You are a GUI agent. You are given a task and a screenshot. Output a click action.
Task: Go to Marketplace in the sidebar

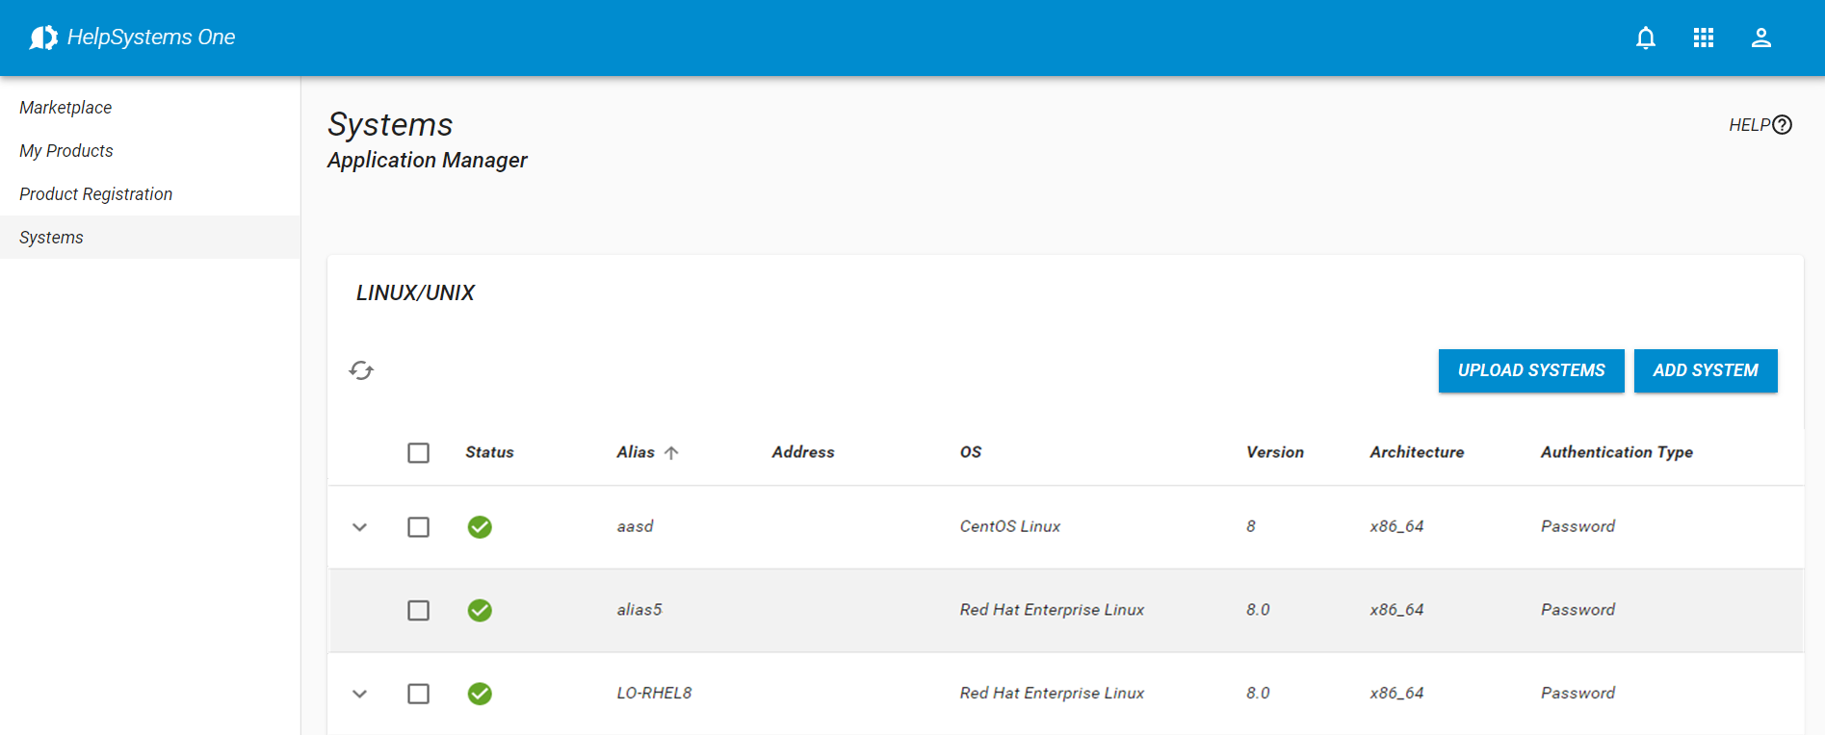[x=65, y=108]
